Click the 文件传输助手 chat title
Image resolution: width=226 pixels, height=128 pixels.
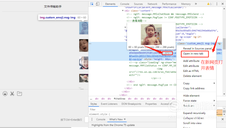(53, 7)
